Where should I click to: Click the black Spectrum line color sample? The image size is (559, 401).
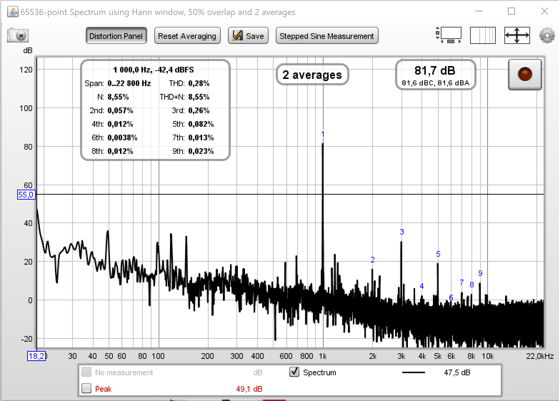tap(413, 372)
